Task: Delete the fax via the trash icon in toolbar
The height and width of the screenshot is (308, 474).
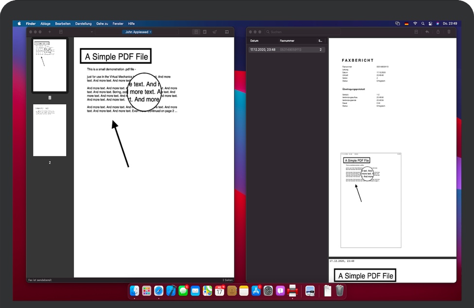Action: [x=449, y=32]
